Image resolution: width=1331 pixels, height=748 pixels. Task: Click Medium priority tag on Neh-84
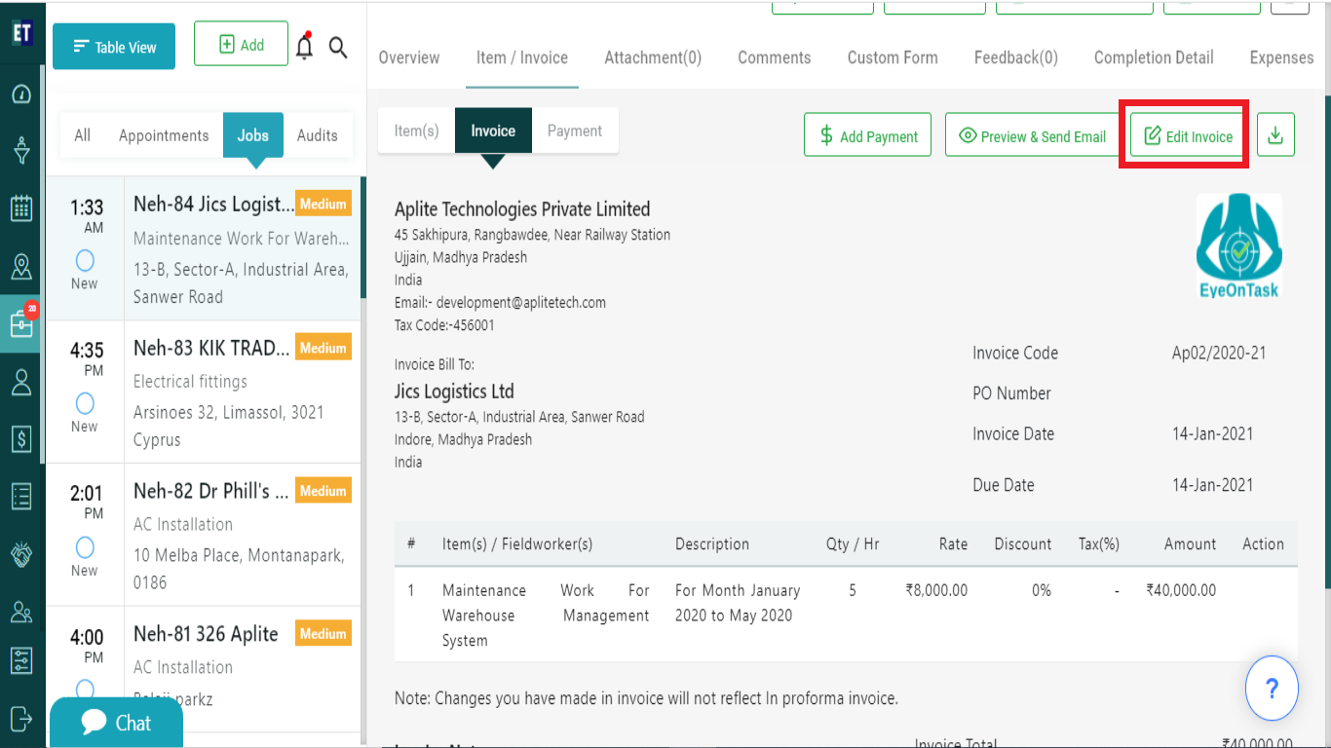(323, 204)
